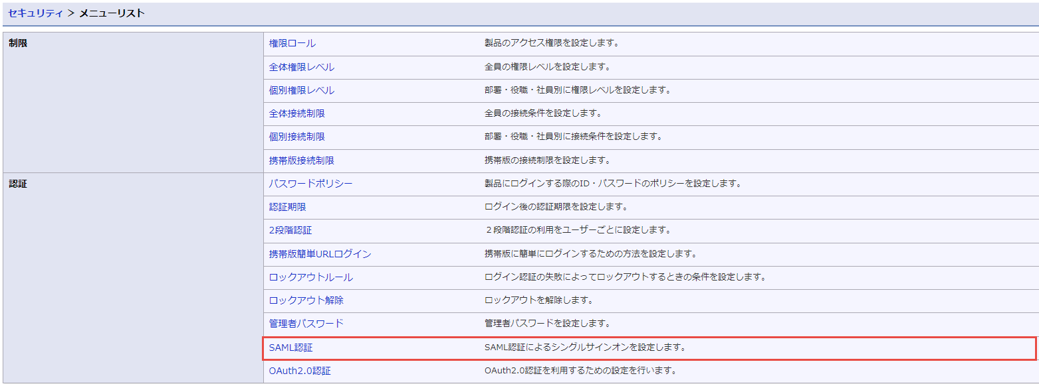The image size is (1039, 386).
Task: Click the セキュリティ breadcrumb link
Action: coord(36,13)
